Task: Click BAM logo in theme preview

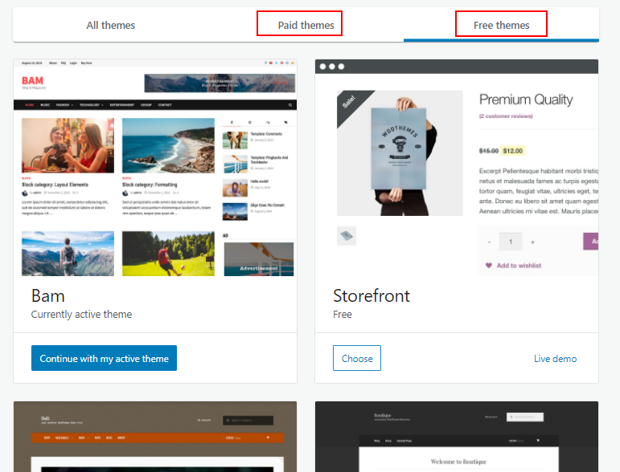Action: coord(32,81)
